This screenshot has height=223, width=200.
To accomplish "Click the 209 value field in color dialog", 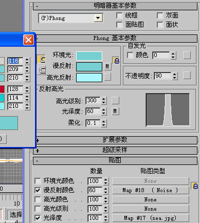I will coord(15,69).
